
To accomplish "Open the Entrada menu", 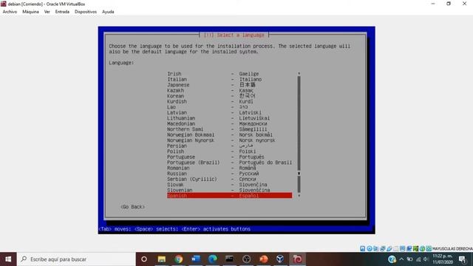I will pos(62,12).
